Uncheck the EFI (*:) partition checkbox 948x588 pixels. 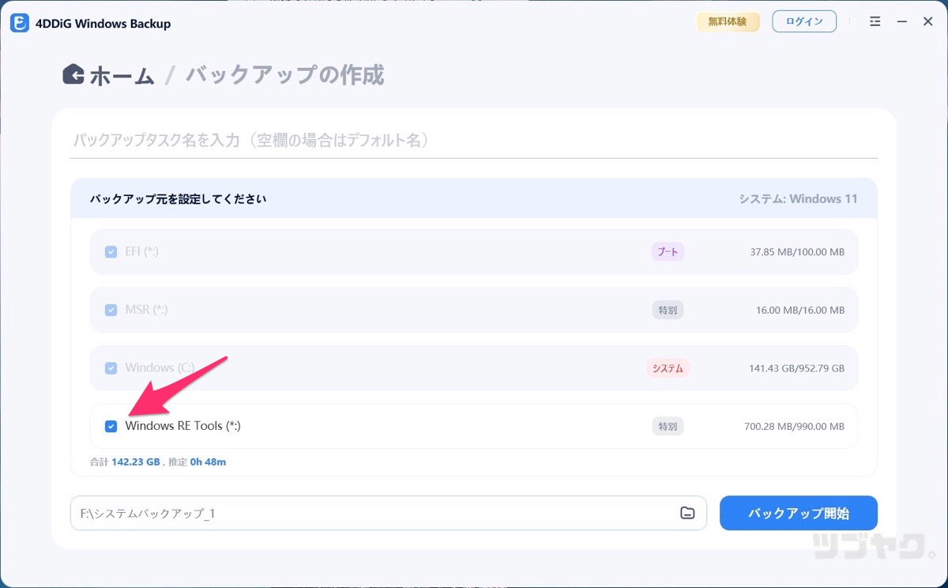tap(111, 251)
